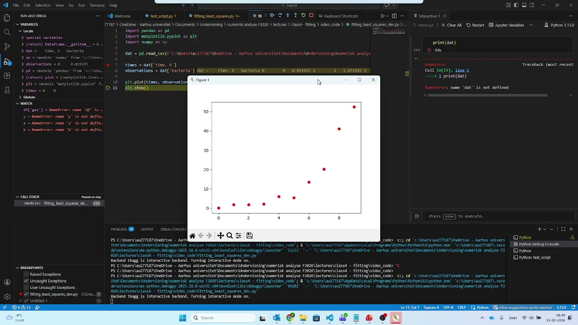The height and width of the screenshot is (325, 578).
Task: Click the debug Continue button
Action: tap(272, 16)
